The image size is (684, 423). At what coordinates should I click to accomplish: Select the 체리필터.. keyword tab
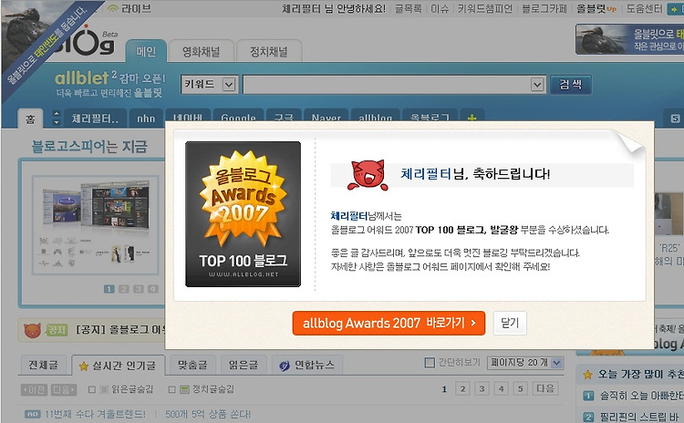(96, 119)
